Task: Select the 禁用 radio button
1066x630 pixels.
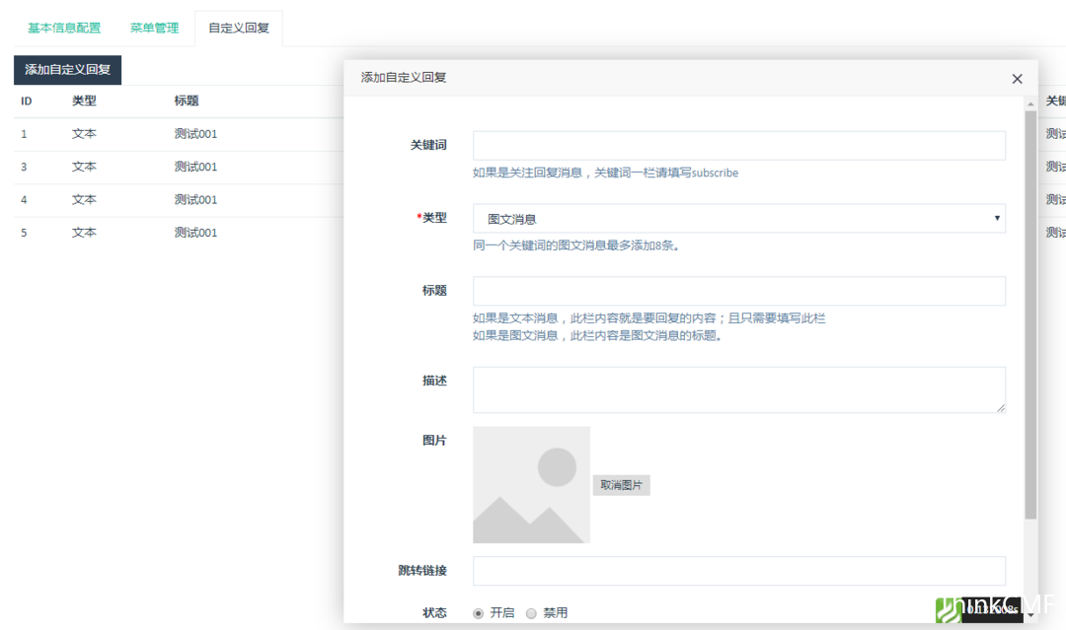Action: [531, 613]
